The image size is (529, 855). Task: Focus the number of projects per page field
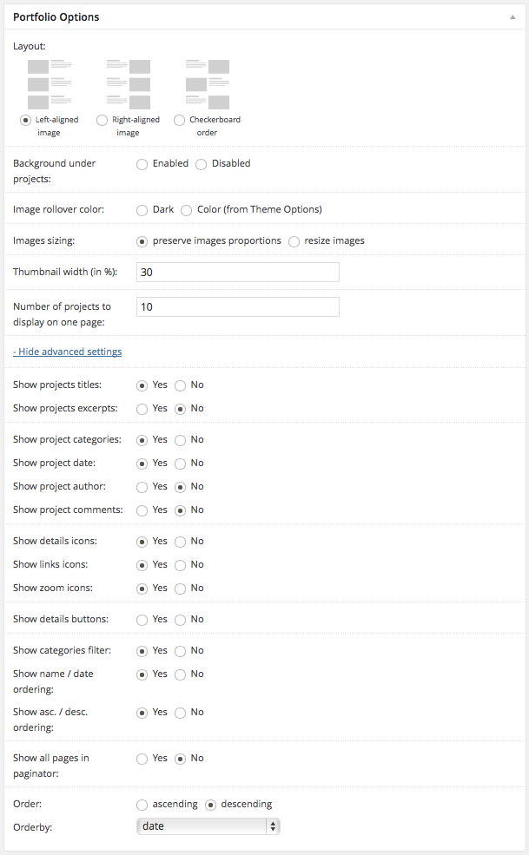point(237,307)
